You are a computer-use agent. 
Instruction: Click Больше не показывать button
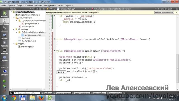tap(164, 12)
